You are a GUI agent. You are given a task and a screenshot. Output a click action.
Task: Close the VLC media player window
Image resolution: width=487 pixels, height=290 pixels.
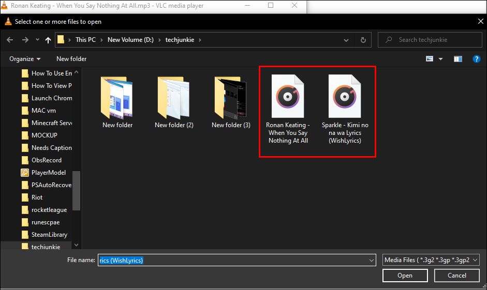tap(294, 5)
